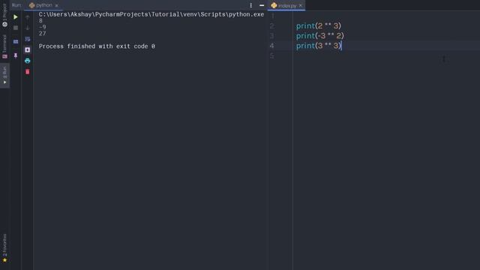Pin the Run tab with pin icon
This screenshot has width=480, height=270.
point(16,55)
